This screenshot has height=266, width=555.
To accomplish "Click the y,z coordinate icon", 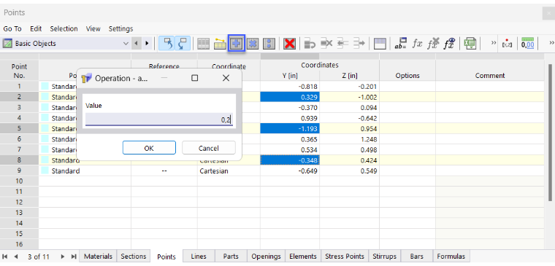I will (508, 44).
